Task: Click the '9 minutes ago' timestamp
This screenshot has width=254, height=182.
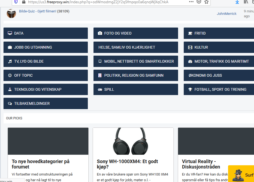Action: (249, 14)
